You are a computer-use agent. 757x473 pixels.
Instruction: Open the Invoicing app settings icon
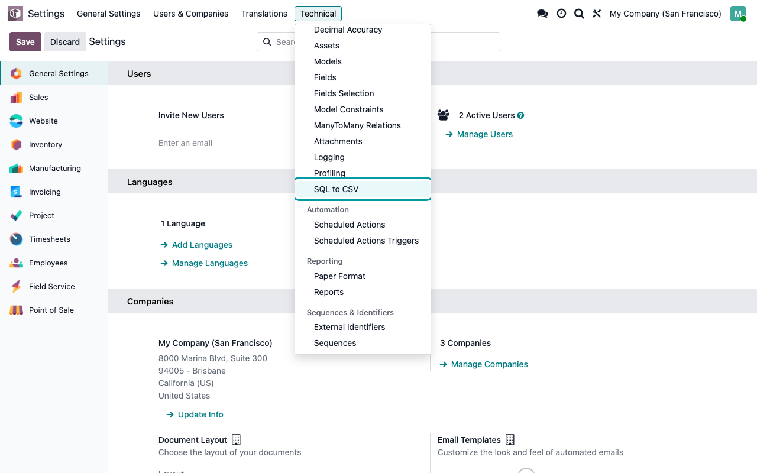click(17, 192)
